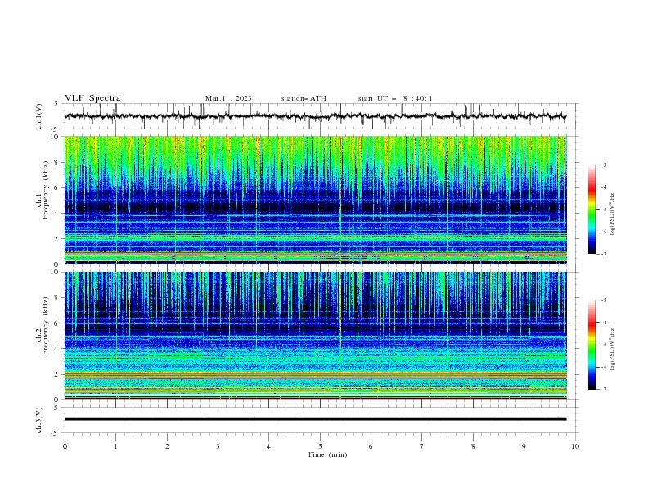The image size is (648, 501).
Task: Click the 'start UT = 8 :40: 1' text
Action: point(395,98)
